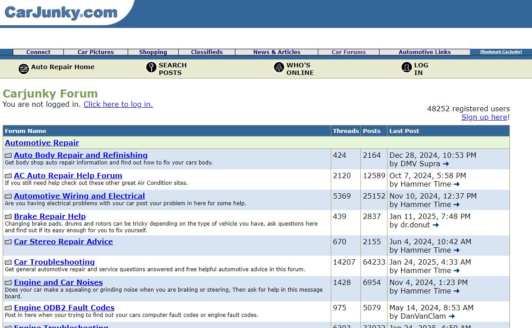The width and height of the screenshot is (532, 328).
Task: Click folder icon beside Engine ODB2 Fault Codes
Action: [8, 308]
